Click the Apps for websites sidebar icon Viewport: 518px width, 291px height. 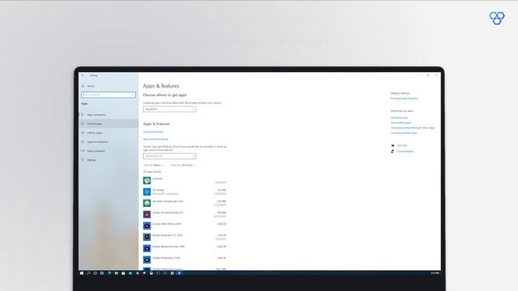83,142
